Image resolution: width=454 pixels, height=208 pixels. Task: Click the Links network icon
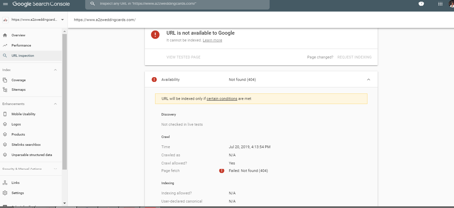(5, 183)
